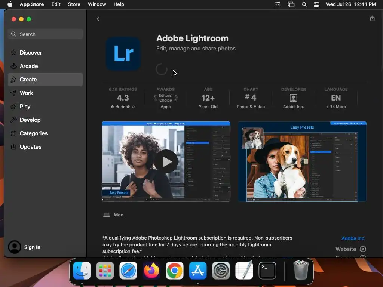Click the Mac laptop icon
The width and height of the screenshot is (383, 287).
(x=107, y=215)
